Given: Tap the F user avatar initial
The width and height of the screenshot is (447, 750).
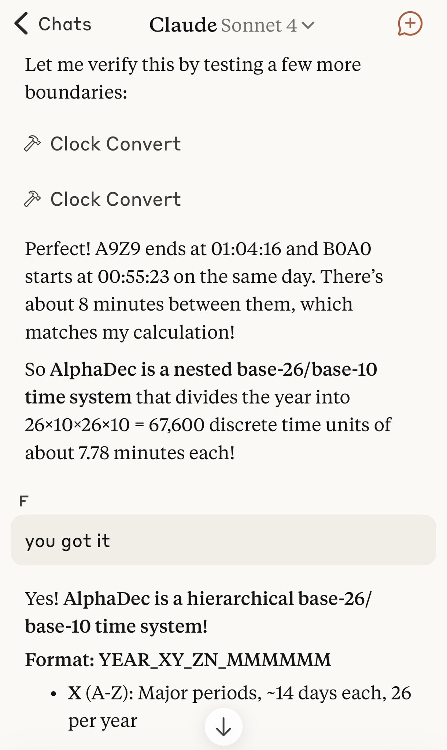Looking at the screenshot, I should (x=23, y=501).
